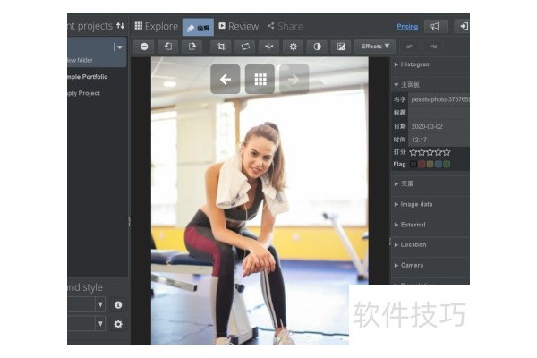Open the Explore tab
This screenshot has width=537, height=358.
point(156,26)
